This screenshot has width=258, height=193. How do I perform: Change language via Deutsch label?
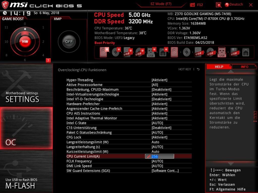(236, 5)
